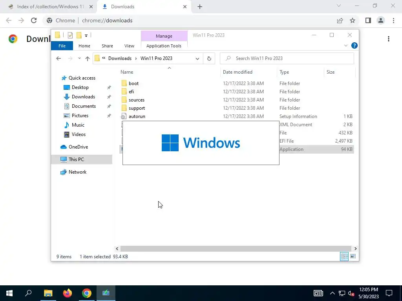Image resolution: width=402 pixels, height=301 pixels.
Task: Select the support folder icon
Action: click(124, 108)
